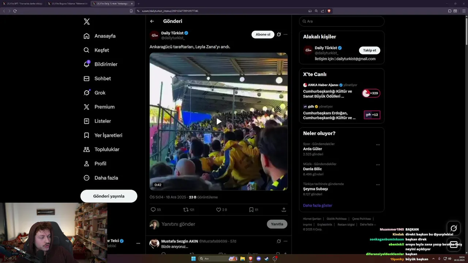Open more options on Daily Türkist post
Image resolution: width=468 pixels, height=263 pixels.
pos(286,34)
